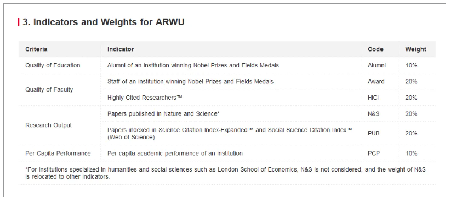Viewport: 450px width, 200px height.
Task: Select the 10% weight for Alumni
Action: tap(411, 65)
